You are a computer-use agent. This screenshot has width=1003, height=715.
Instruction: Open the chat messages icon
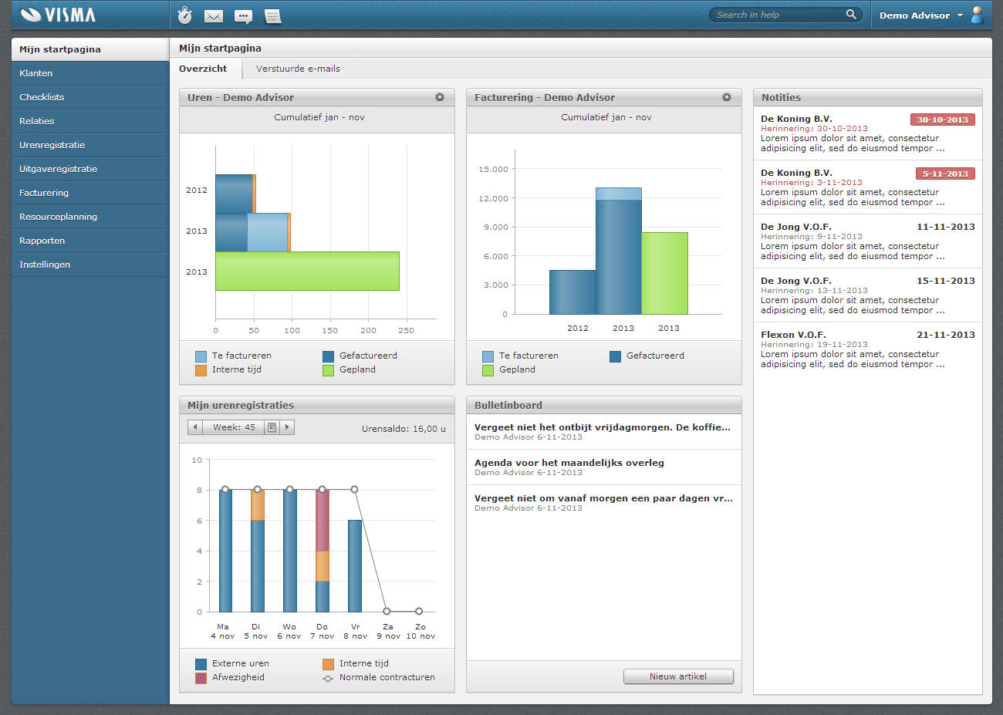click(x=243, y=15)
